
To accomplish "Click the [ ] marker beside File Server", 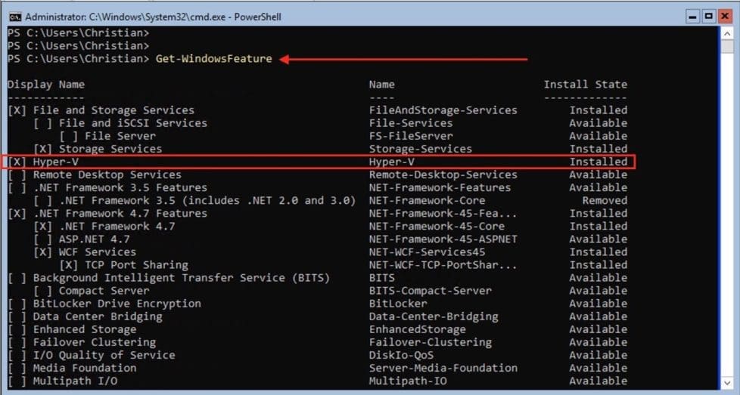I will tap(68, 136).
